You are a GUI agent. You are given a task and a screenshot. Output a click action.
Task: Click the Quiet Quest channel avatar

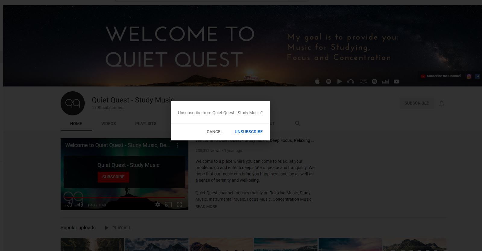73,103
